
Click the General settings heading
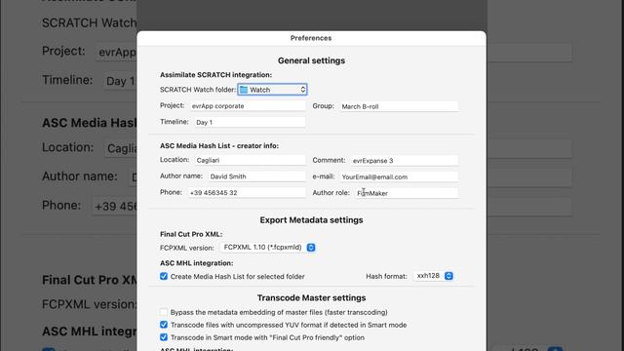pyautogui.click(x=311, y=60)
